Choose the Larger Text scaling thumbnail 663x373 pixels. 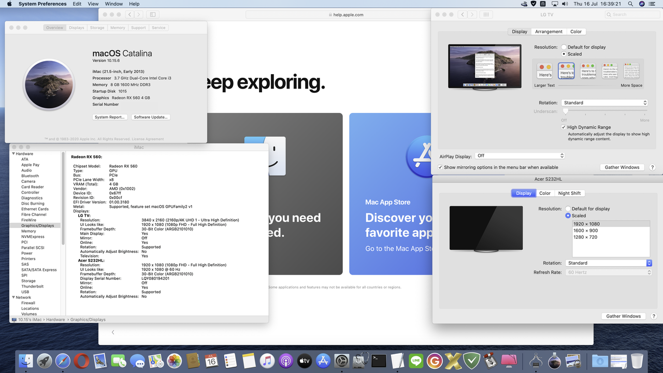[x=544, y=70]
